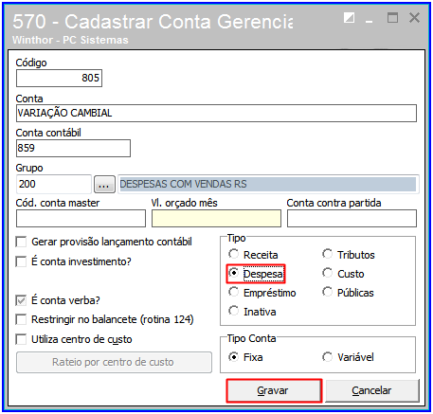The height and width of the screenshot is (414, 433).
Task: Click the Rateio por centro de custo button
Action: pyautogui.click(x=114, y=362)
